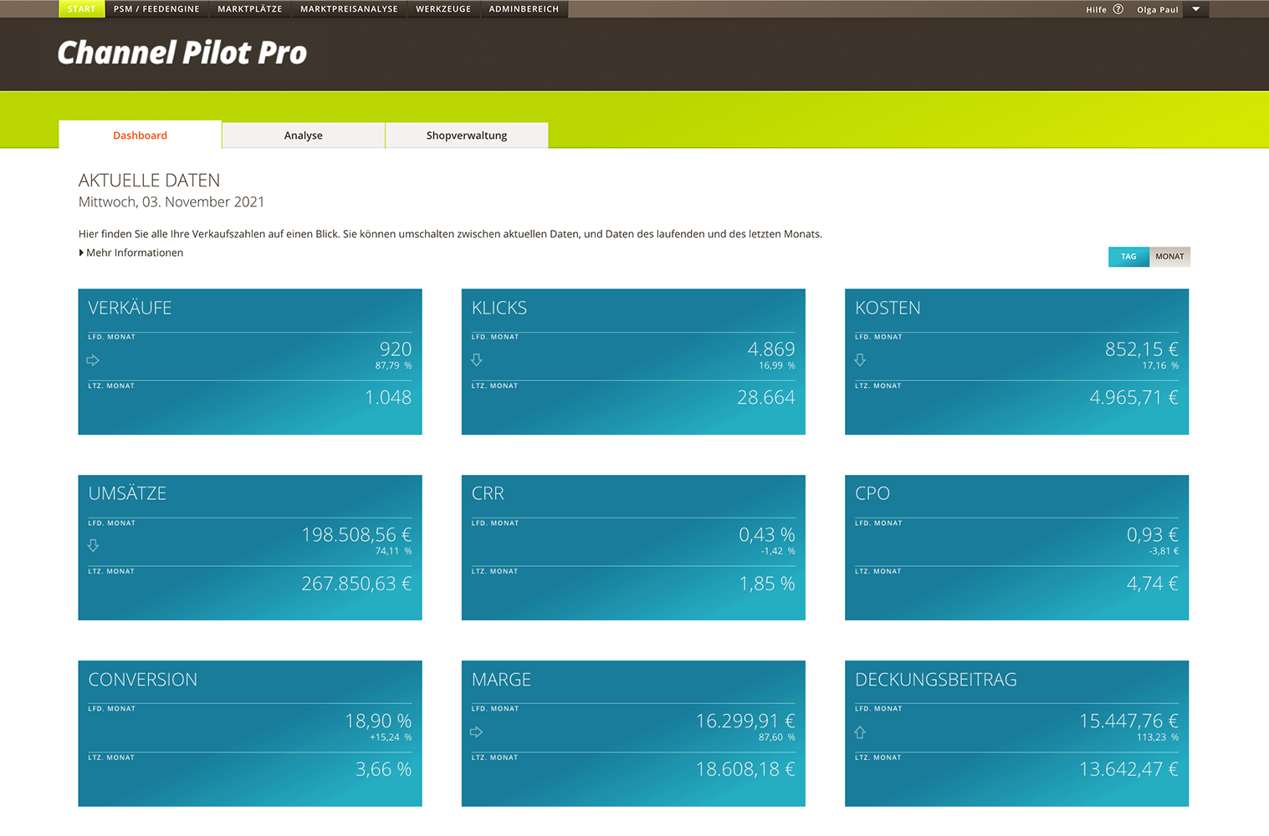Click the Marge percentage 87,60 %
The image size is (1269, 836).
click(777, 737)
